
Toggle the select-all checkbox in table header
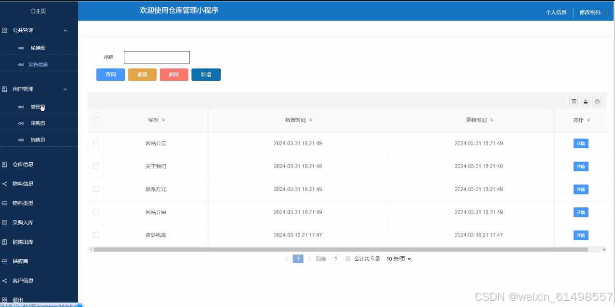[96, 120]
